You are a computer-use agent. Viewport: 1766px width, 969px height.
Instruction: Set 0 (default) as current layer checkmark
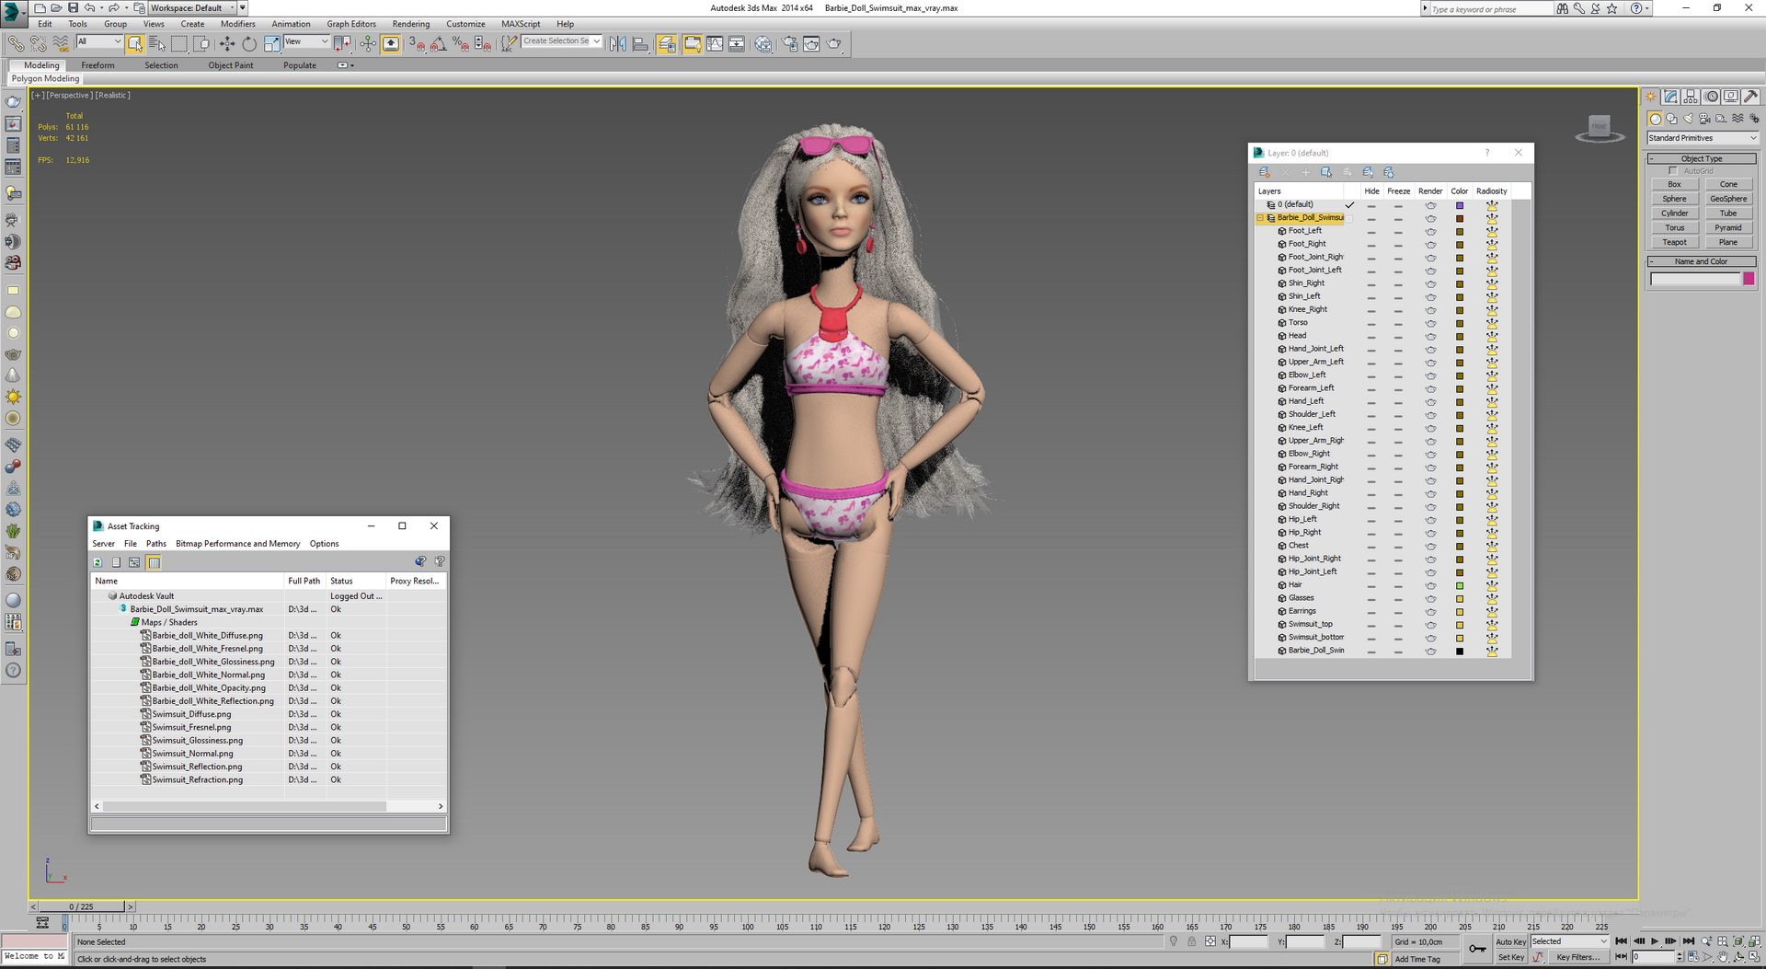pyautogui.click(x=1349, y=205)
